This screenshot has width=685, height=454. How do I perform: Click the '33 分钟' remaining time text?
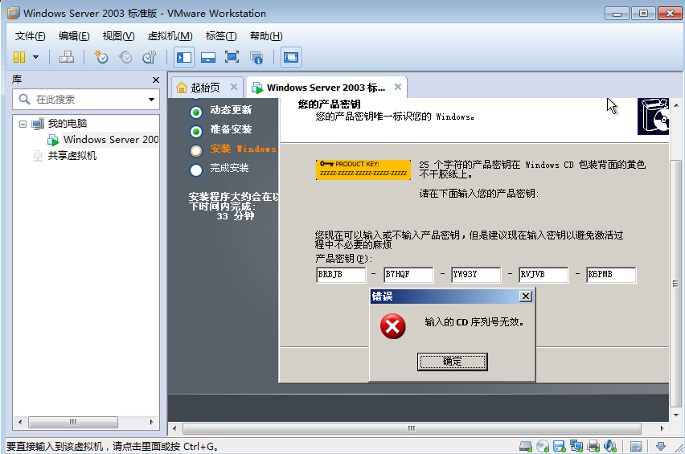coord(235,216)
